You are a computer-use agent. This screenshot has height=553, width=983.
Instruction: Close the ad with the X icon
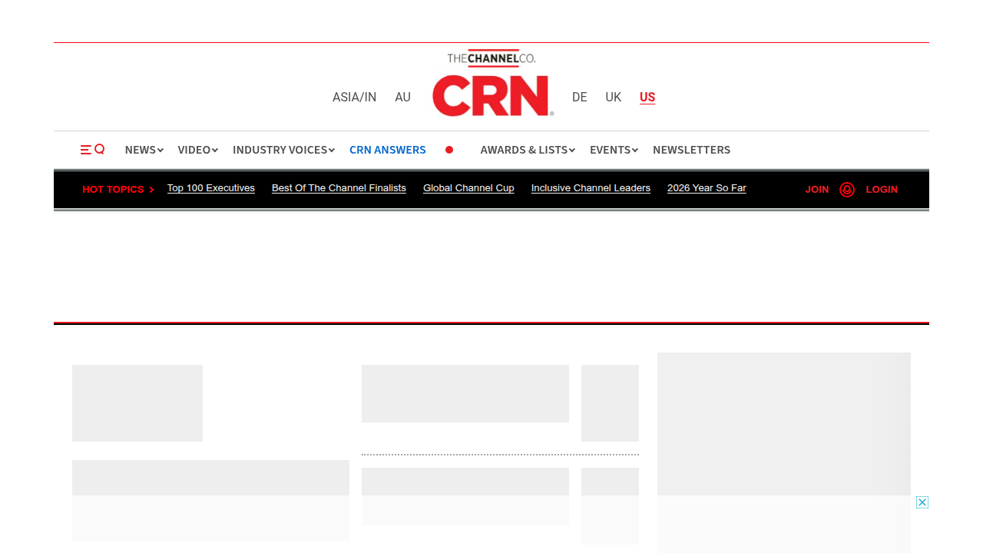(x=922, y=502)
